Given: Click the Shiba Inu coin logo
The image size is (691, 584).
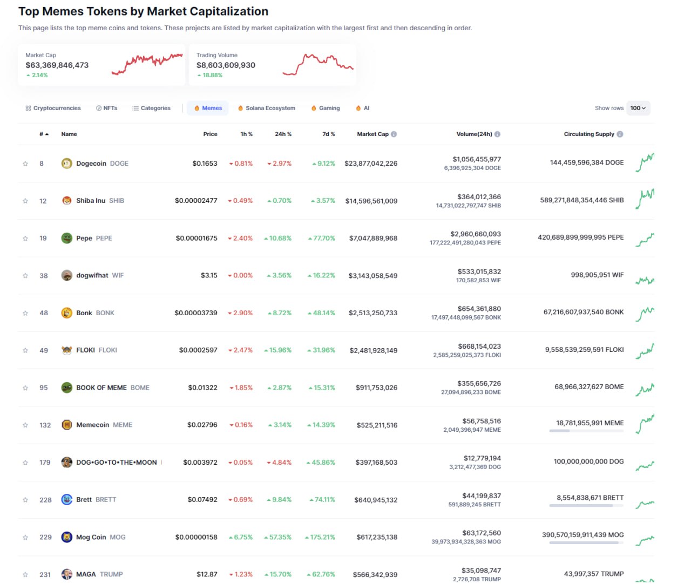Looking at the screenshot, I should coord(66,201).
